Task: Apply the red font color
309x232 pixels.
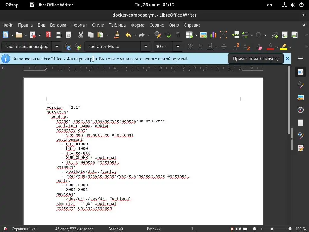Action: tap(270, 47)
